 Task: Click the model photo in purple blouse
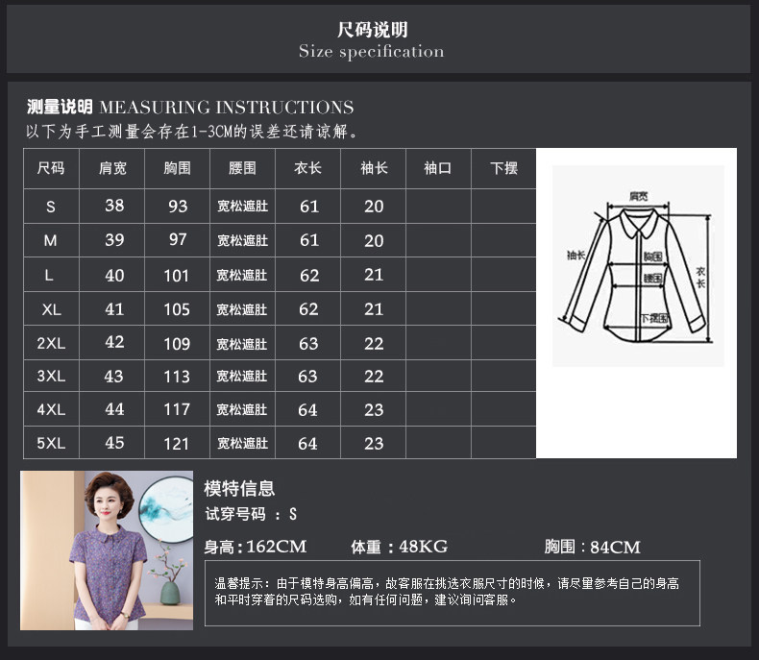[106, 550]
